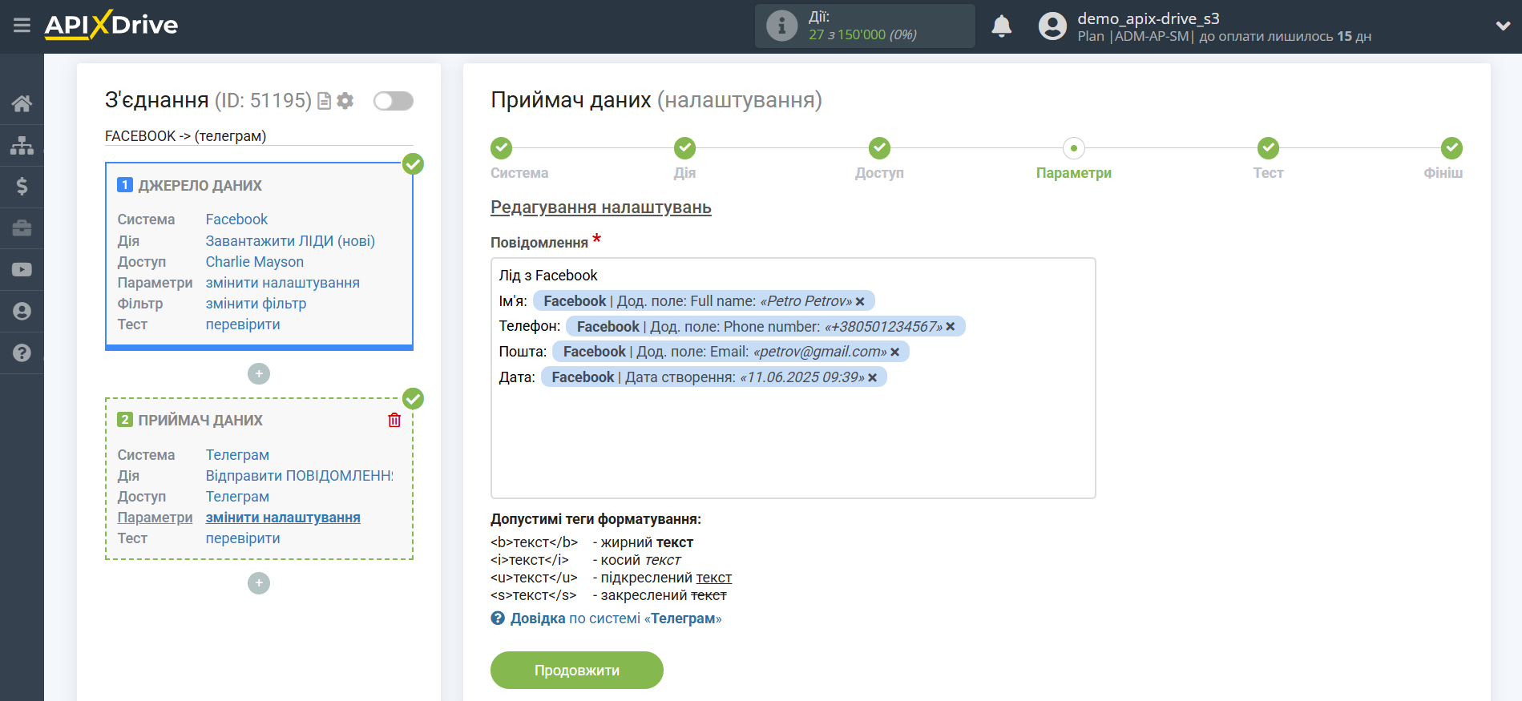Click Телеграм access link in receiver
1522x701 pixels.
237,497
